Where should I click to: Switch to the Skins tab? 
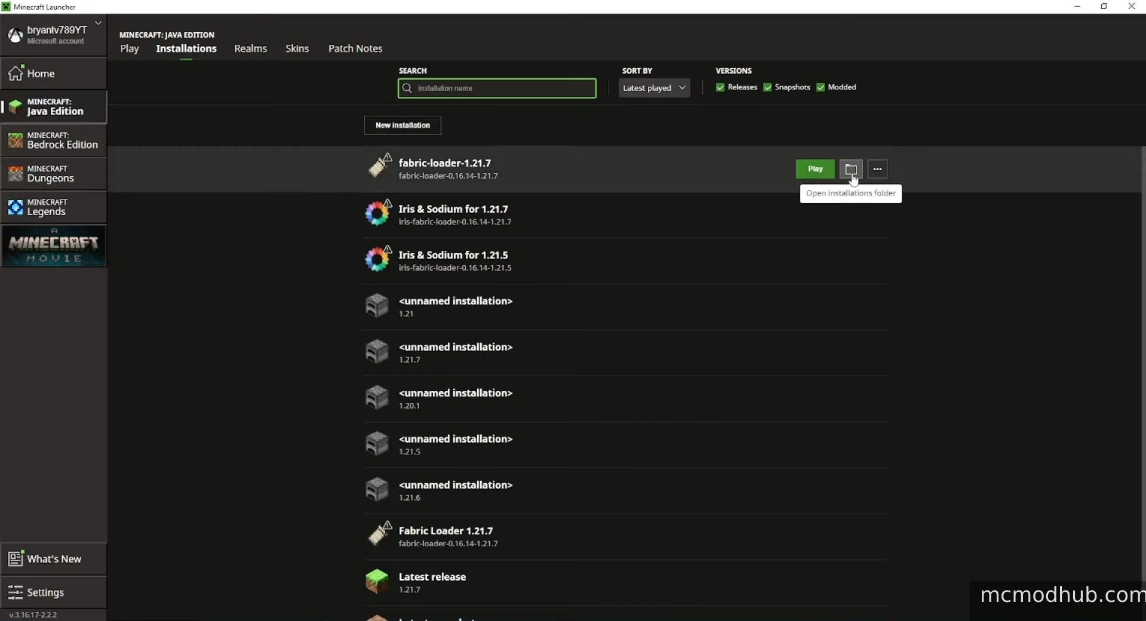[x=297, y=48]
